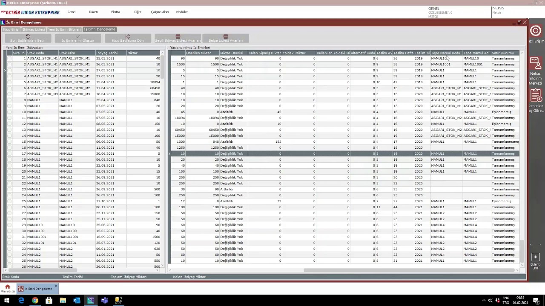Click the Eklenti Ekle plus icon
Image resolution: width=545 pixels, height=306 pixels.
(x=536, y=257)
